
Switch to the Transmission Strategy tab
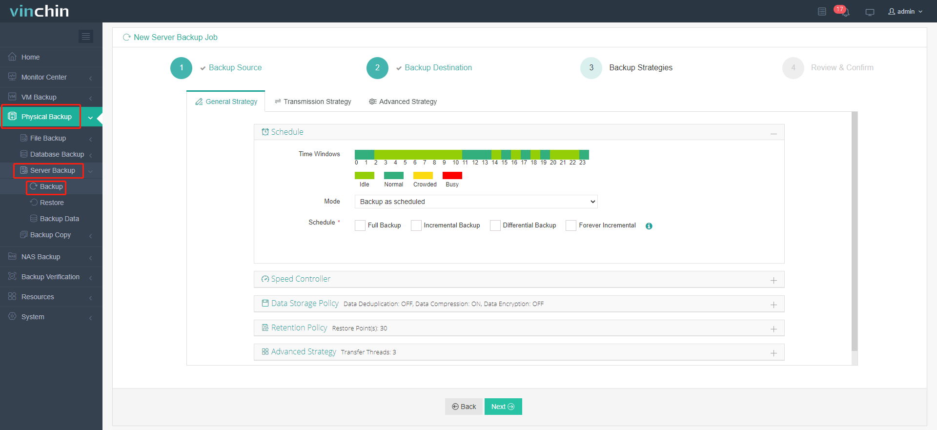[313, 102]
